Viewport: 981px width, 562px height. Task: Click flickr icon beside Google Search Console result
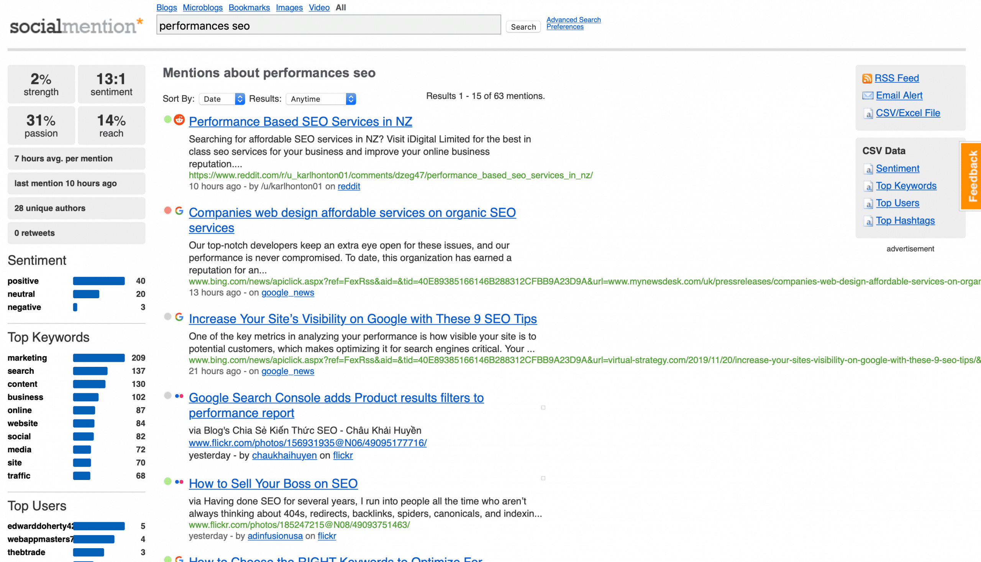[x=179, y=396]
